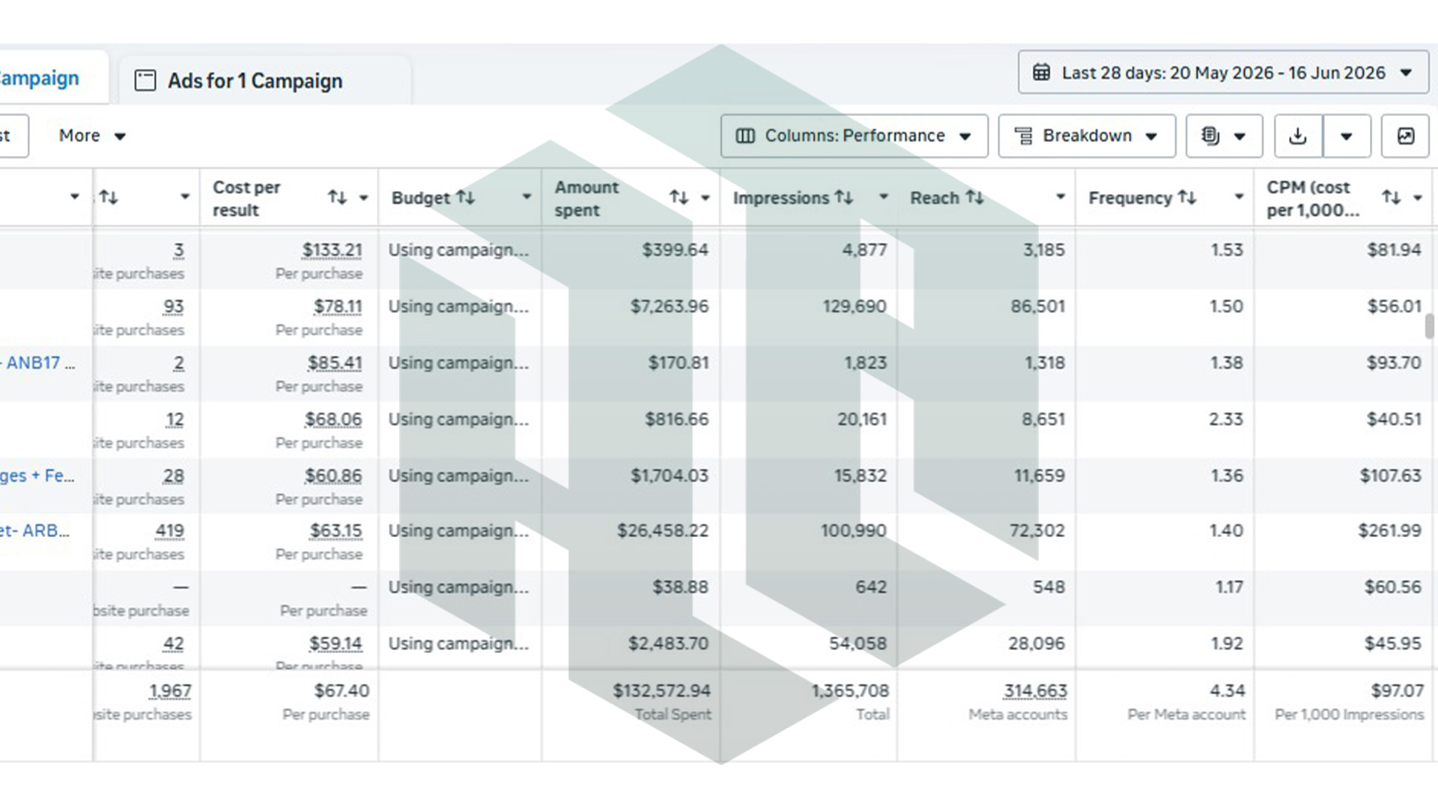Open the More dropdown menu
The height and width of the screenshot is (809, 1438).
[x=92, y=136]
